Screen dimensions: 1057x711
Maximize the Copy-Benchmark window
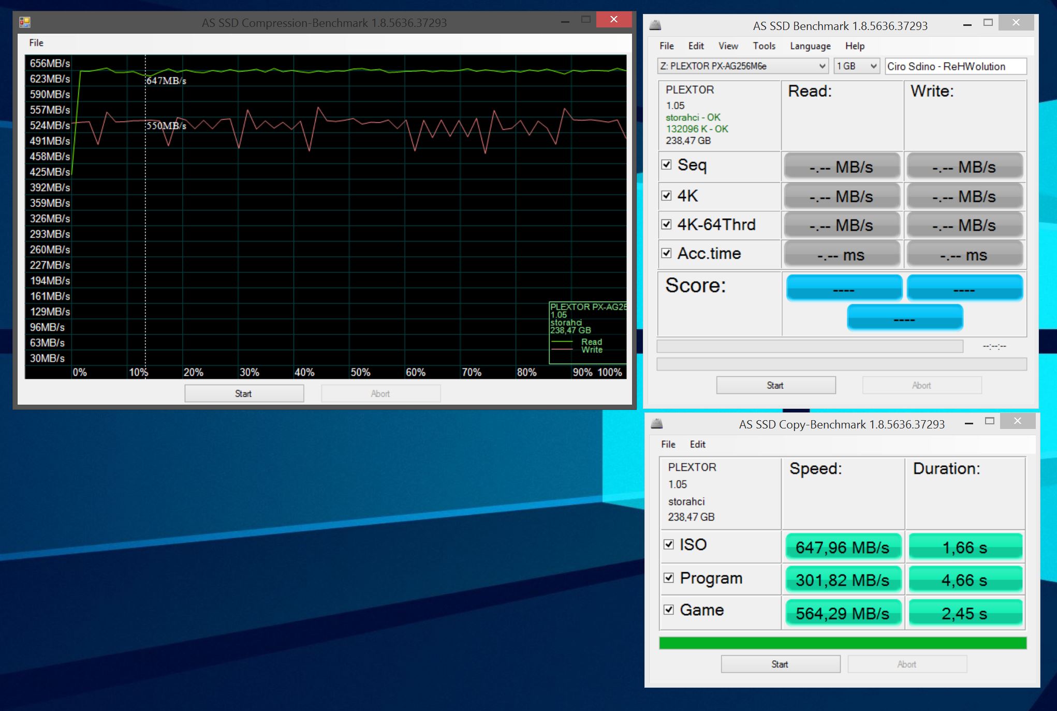[x=990, y=421]
